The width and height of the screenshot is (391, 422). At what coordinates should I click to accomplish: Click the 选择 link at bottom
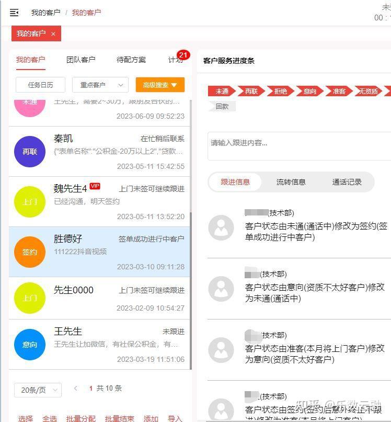point(25,418)
